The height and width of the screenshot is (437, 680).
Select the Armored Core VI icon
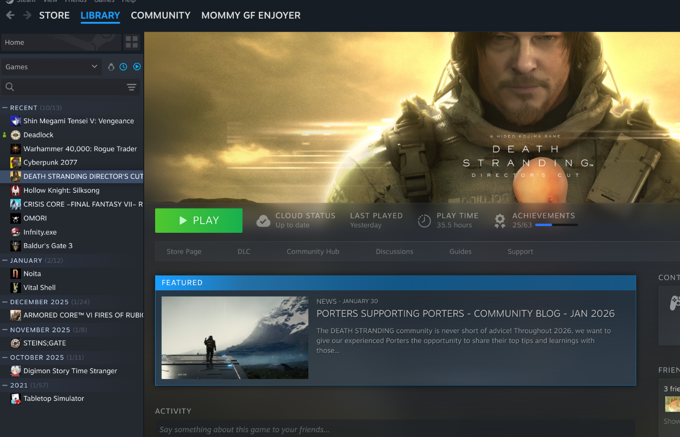pyautogui.click(x=16, y=315)
